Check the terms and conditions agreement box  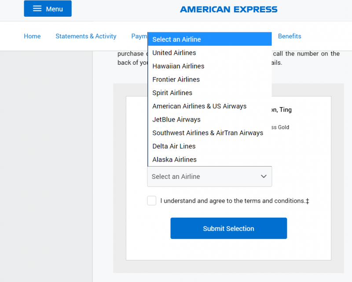pyautogui.click(x=152, y=201)
